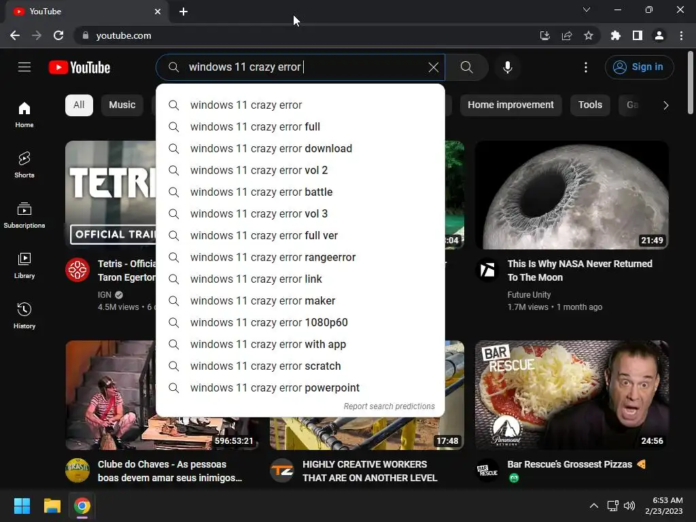696x522 pixels.
Task: Click browser Back arrow
Action: pyautogui.click(x=15, y=35)
